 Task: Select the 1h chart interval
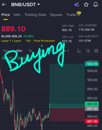point(30,51)
